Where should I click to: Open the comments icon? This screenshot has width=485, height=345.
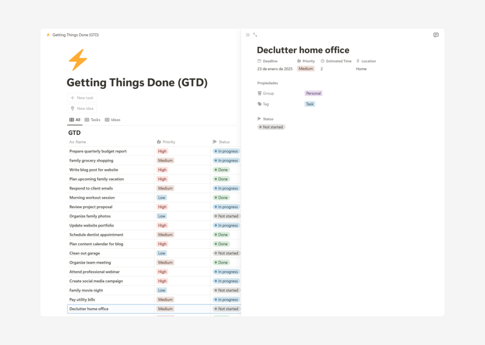point(436,35)
